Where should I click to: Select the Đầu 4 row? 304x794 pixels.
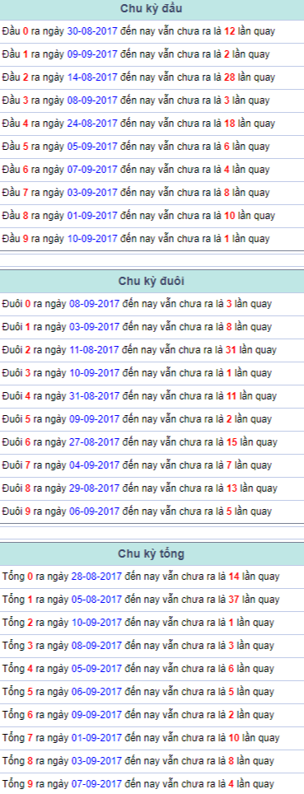pyautogui.click(x=152, y=124)
